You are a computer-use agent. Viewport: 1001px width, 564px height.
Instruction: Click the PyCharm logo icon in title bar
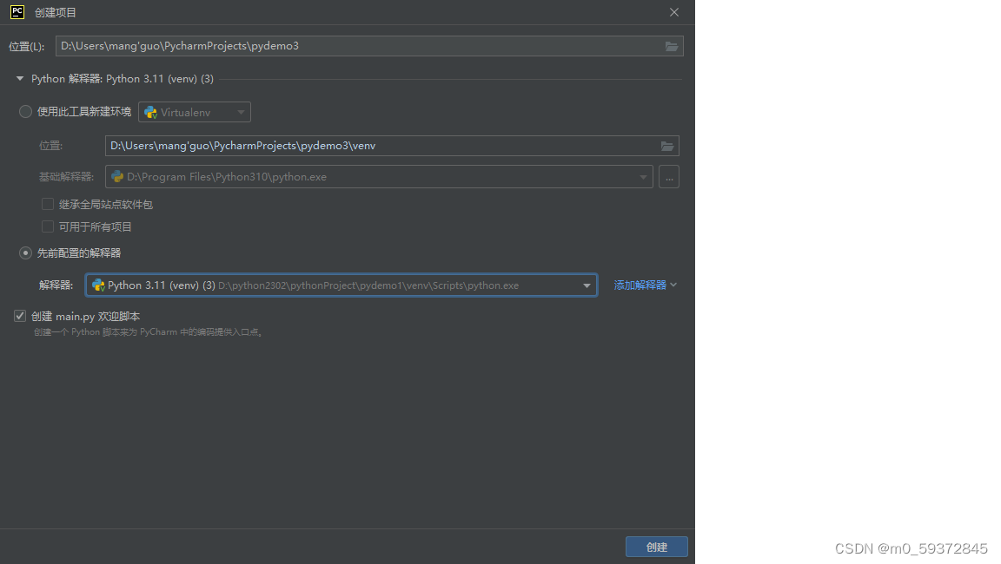(17, 12)
